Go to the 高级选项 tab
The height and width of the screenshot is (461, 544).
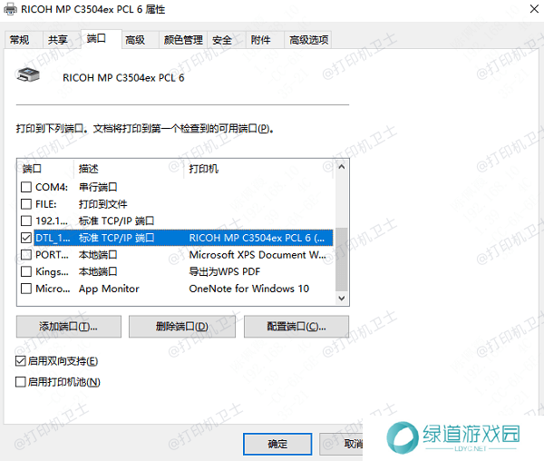click(307, 40)
